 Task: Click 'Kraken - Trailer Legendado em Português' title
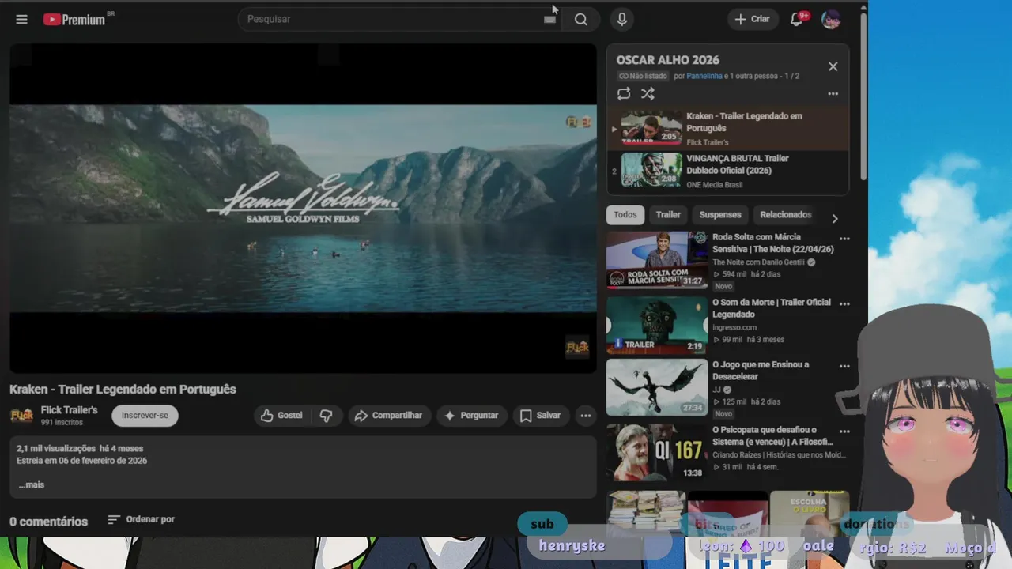123,389
